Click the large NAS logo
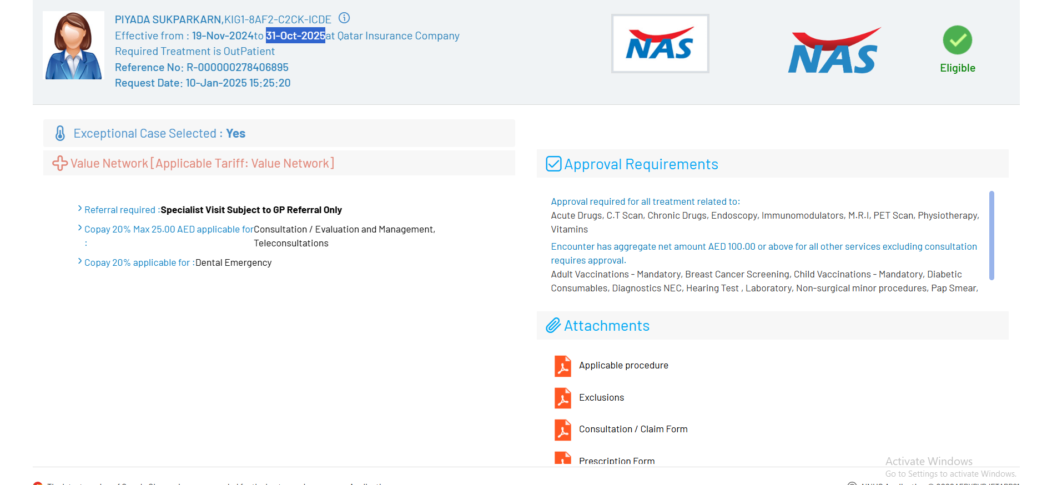Image resolution: width=1047 pixels, height=485 pixels. pos(834,51)
